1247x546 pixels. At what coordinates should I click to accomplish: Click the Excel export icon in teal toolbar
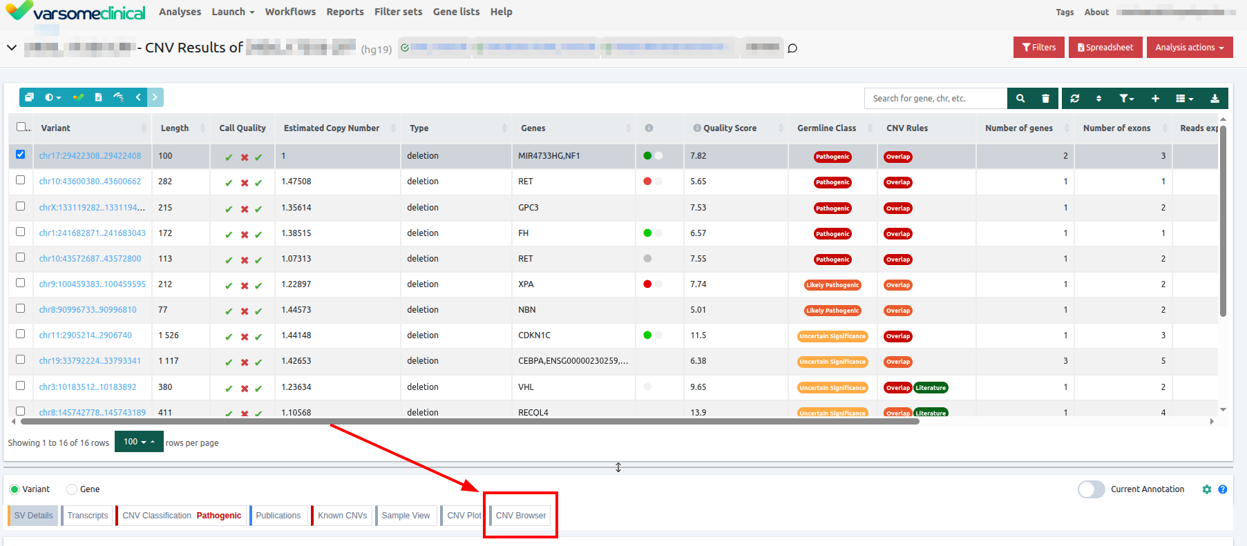click(98, 97)
